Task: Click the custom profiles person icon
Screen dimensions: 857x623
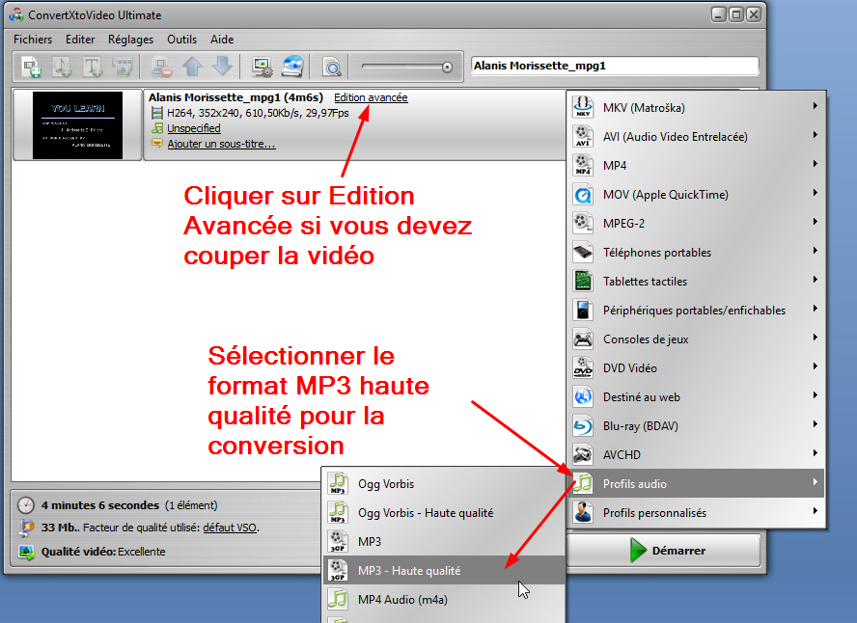Action: click(x=583, y=512)
